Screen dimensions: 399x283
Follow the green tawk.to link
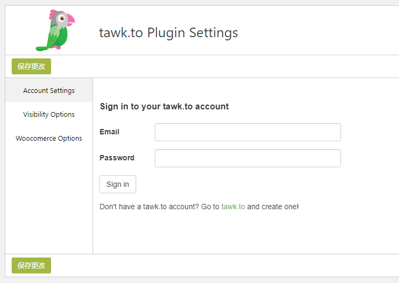(x=233, y=207)
